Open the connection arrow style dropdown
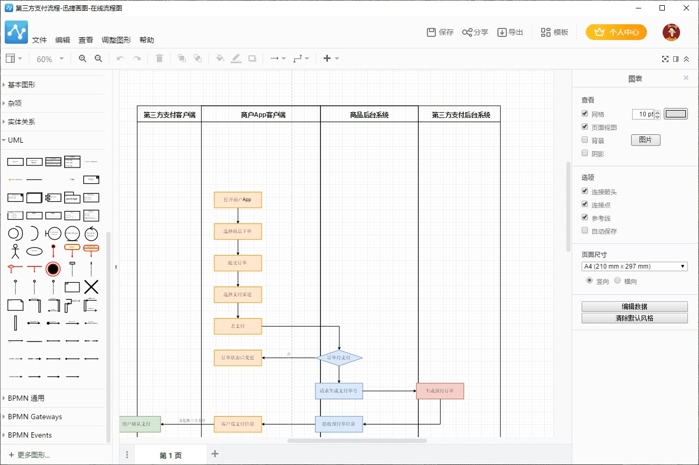The height and width of the screenshot is (465, 699). [x=277, y=58]
